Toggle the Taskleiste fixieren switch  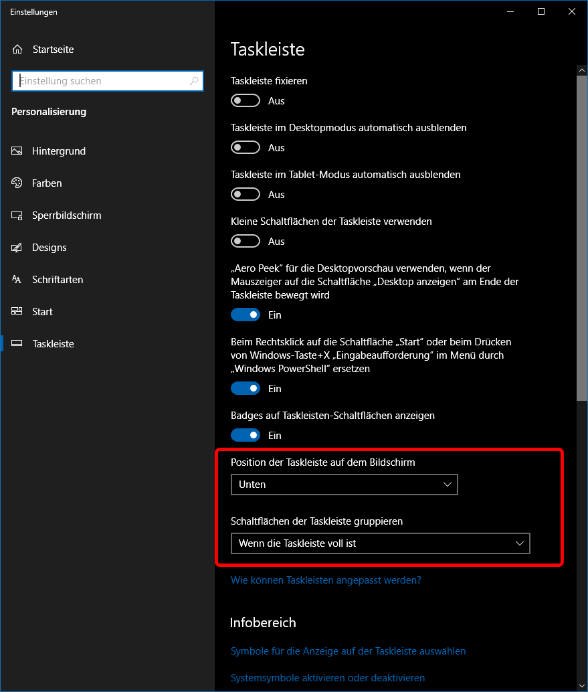(246, 101)
